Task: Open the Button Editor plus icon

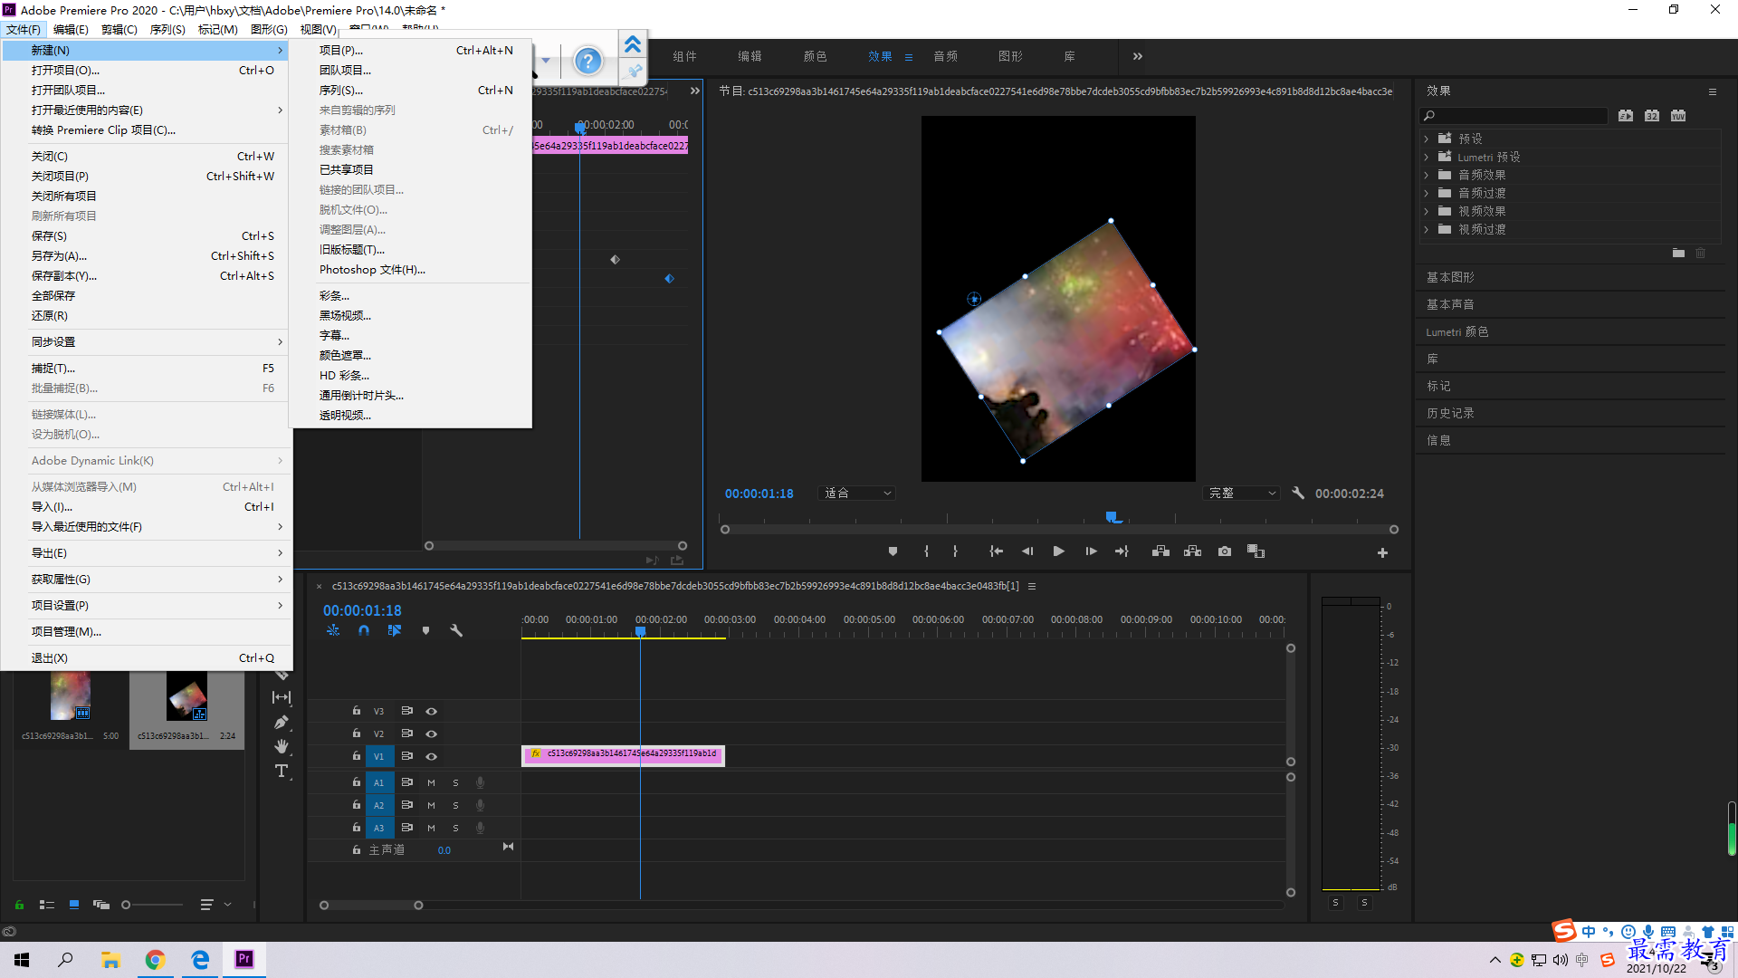Action: click(1382, 553)
